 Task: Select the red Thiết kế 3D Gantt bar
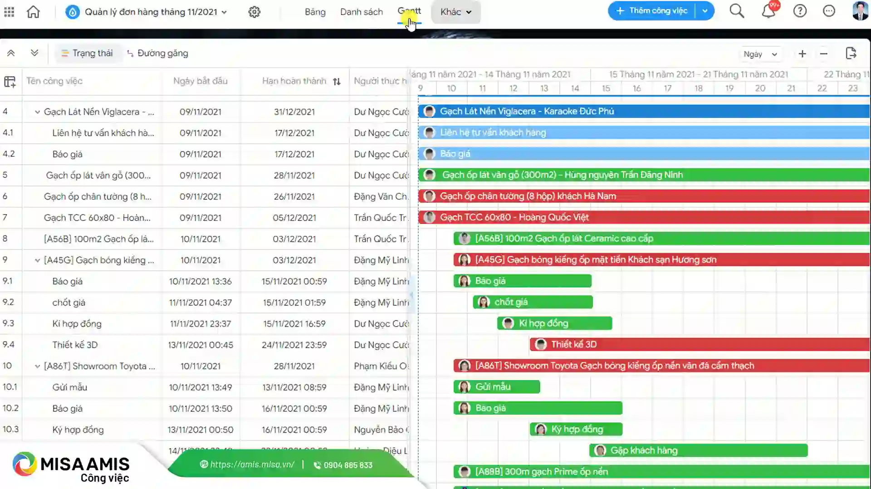pyautogui.click(x=700, y=345)
